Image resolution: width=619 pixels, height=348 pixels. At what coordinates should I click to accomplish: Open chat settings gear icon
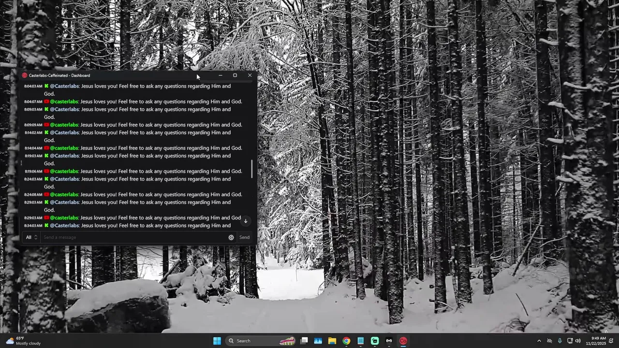click(x=231, y=237)
